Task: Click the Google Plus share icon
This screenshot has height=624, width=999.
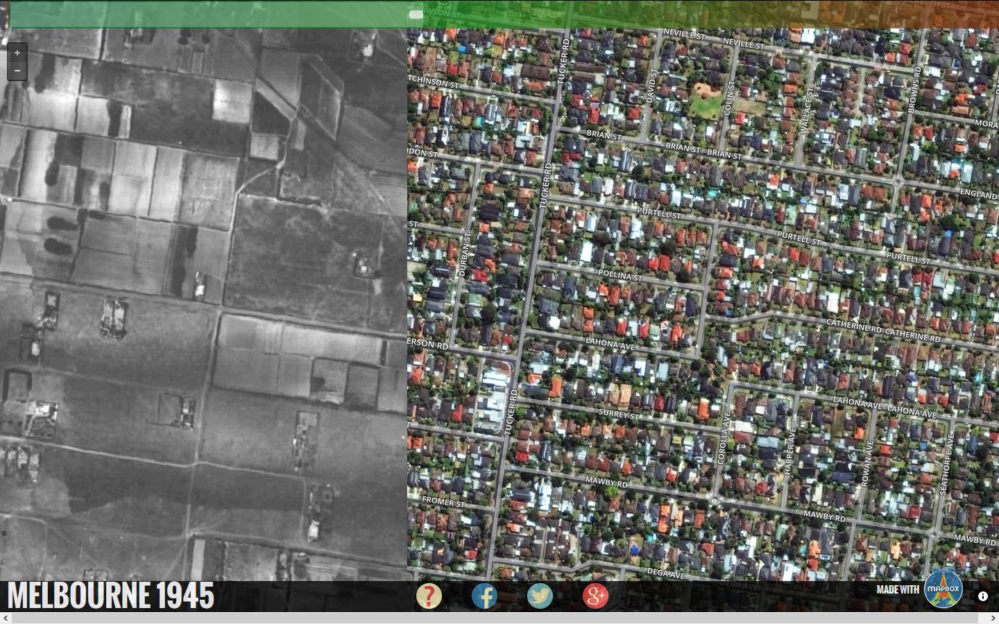Action: tap(595, 596)
